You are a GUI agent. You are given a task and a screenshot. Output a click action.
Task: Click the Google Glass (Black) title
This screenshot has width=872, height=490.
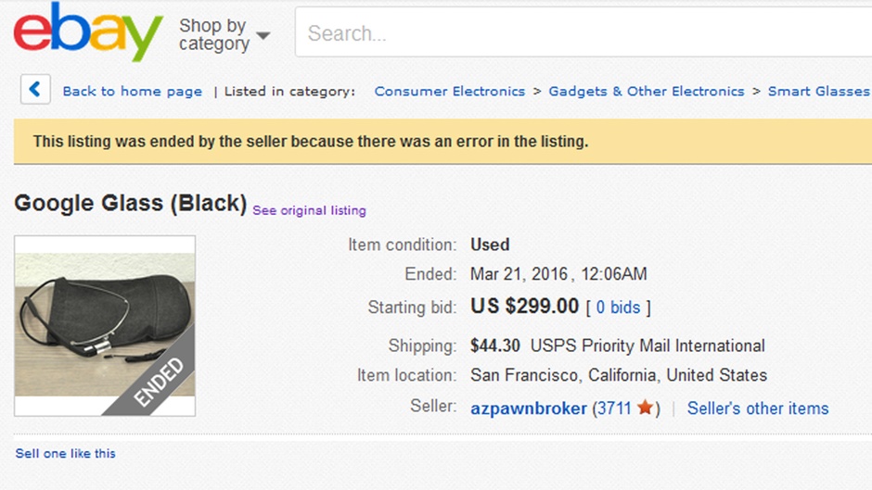130,204
